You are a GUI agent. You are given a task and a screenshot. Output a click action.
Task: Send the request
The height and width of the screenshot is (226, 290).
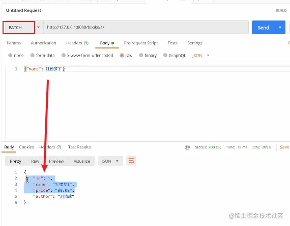pos(264,28)
